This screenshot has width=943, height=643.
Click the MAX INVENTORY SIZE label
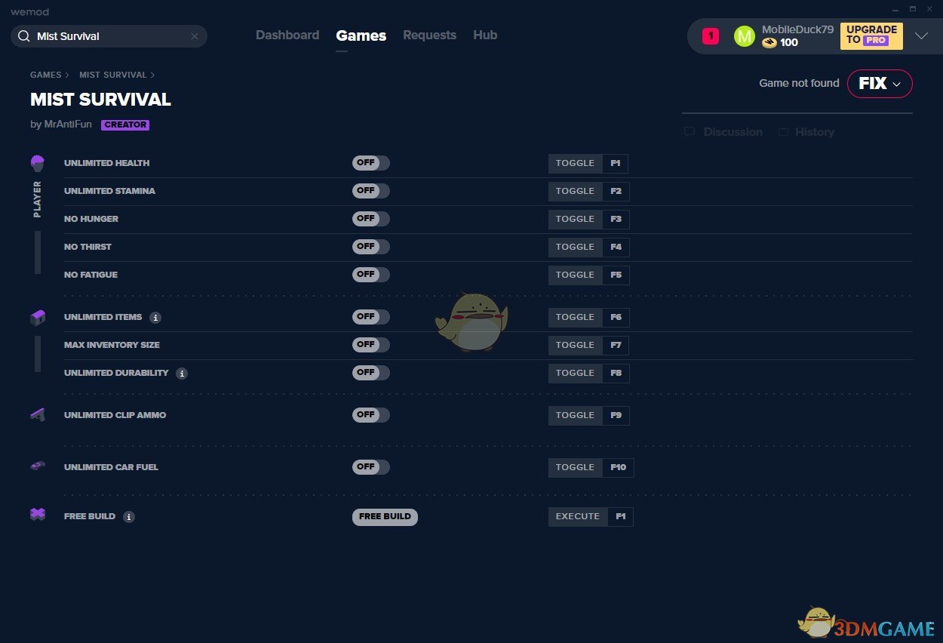coord(112,345)
